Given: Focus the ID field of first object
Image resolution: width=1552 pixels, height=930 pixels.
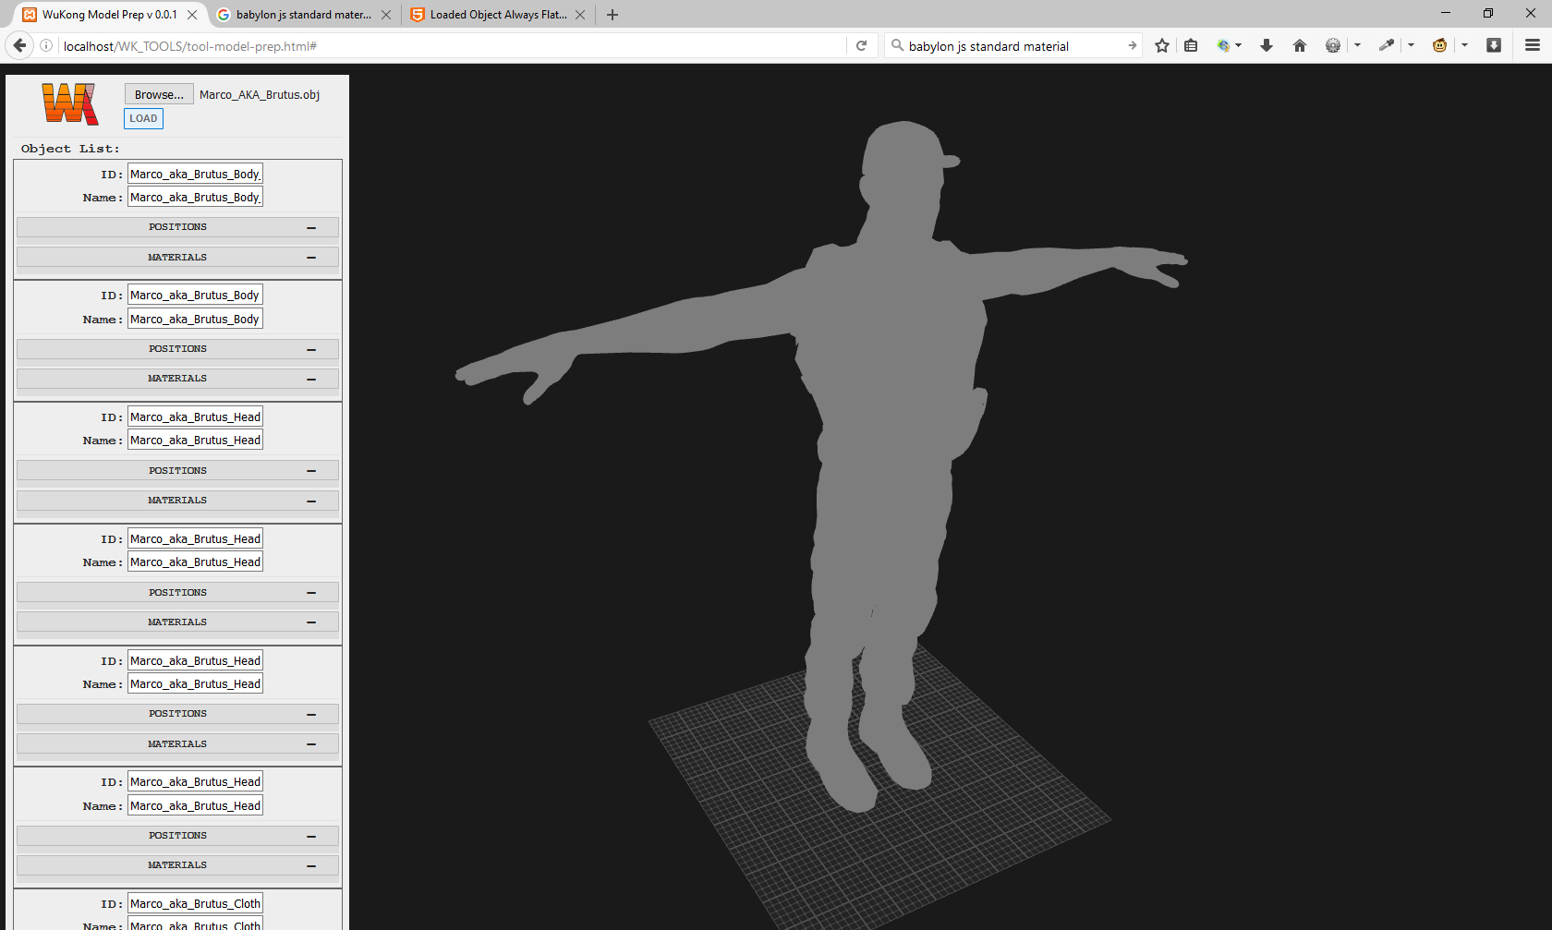Looking at the screenshot, I should tap(195, 174).
